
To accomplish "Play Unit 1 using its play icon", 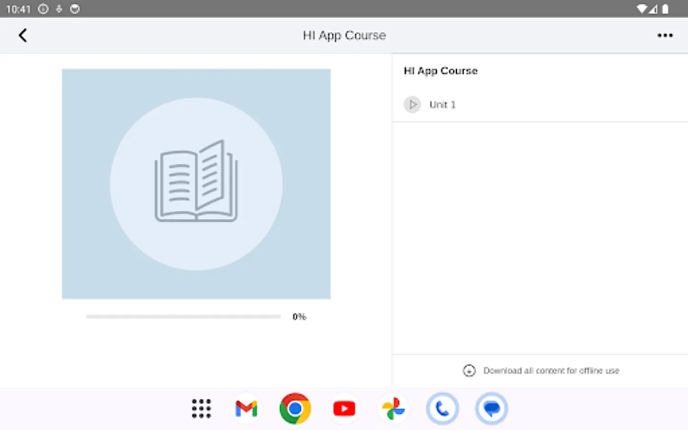I will (412, 104).
